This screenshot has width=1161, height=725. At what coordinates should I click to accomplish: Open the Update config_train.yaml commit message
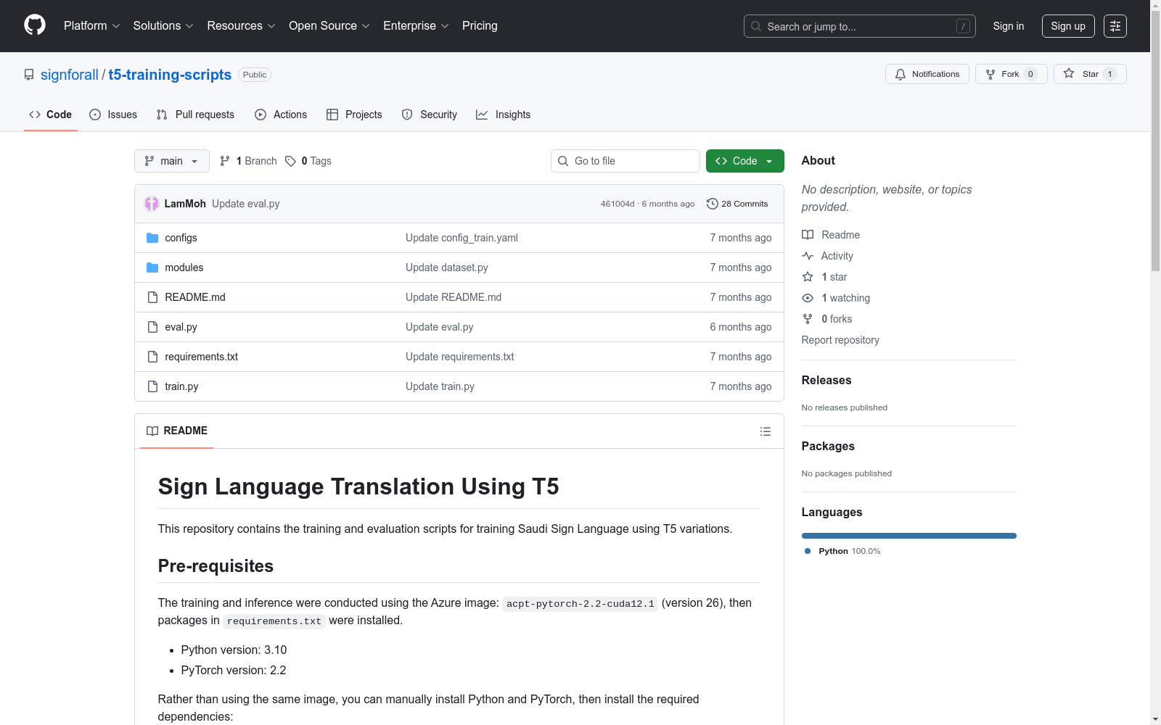click(461, 238)
